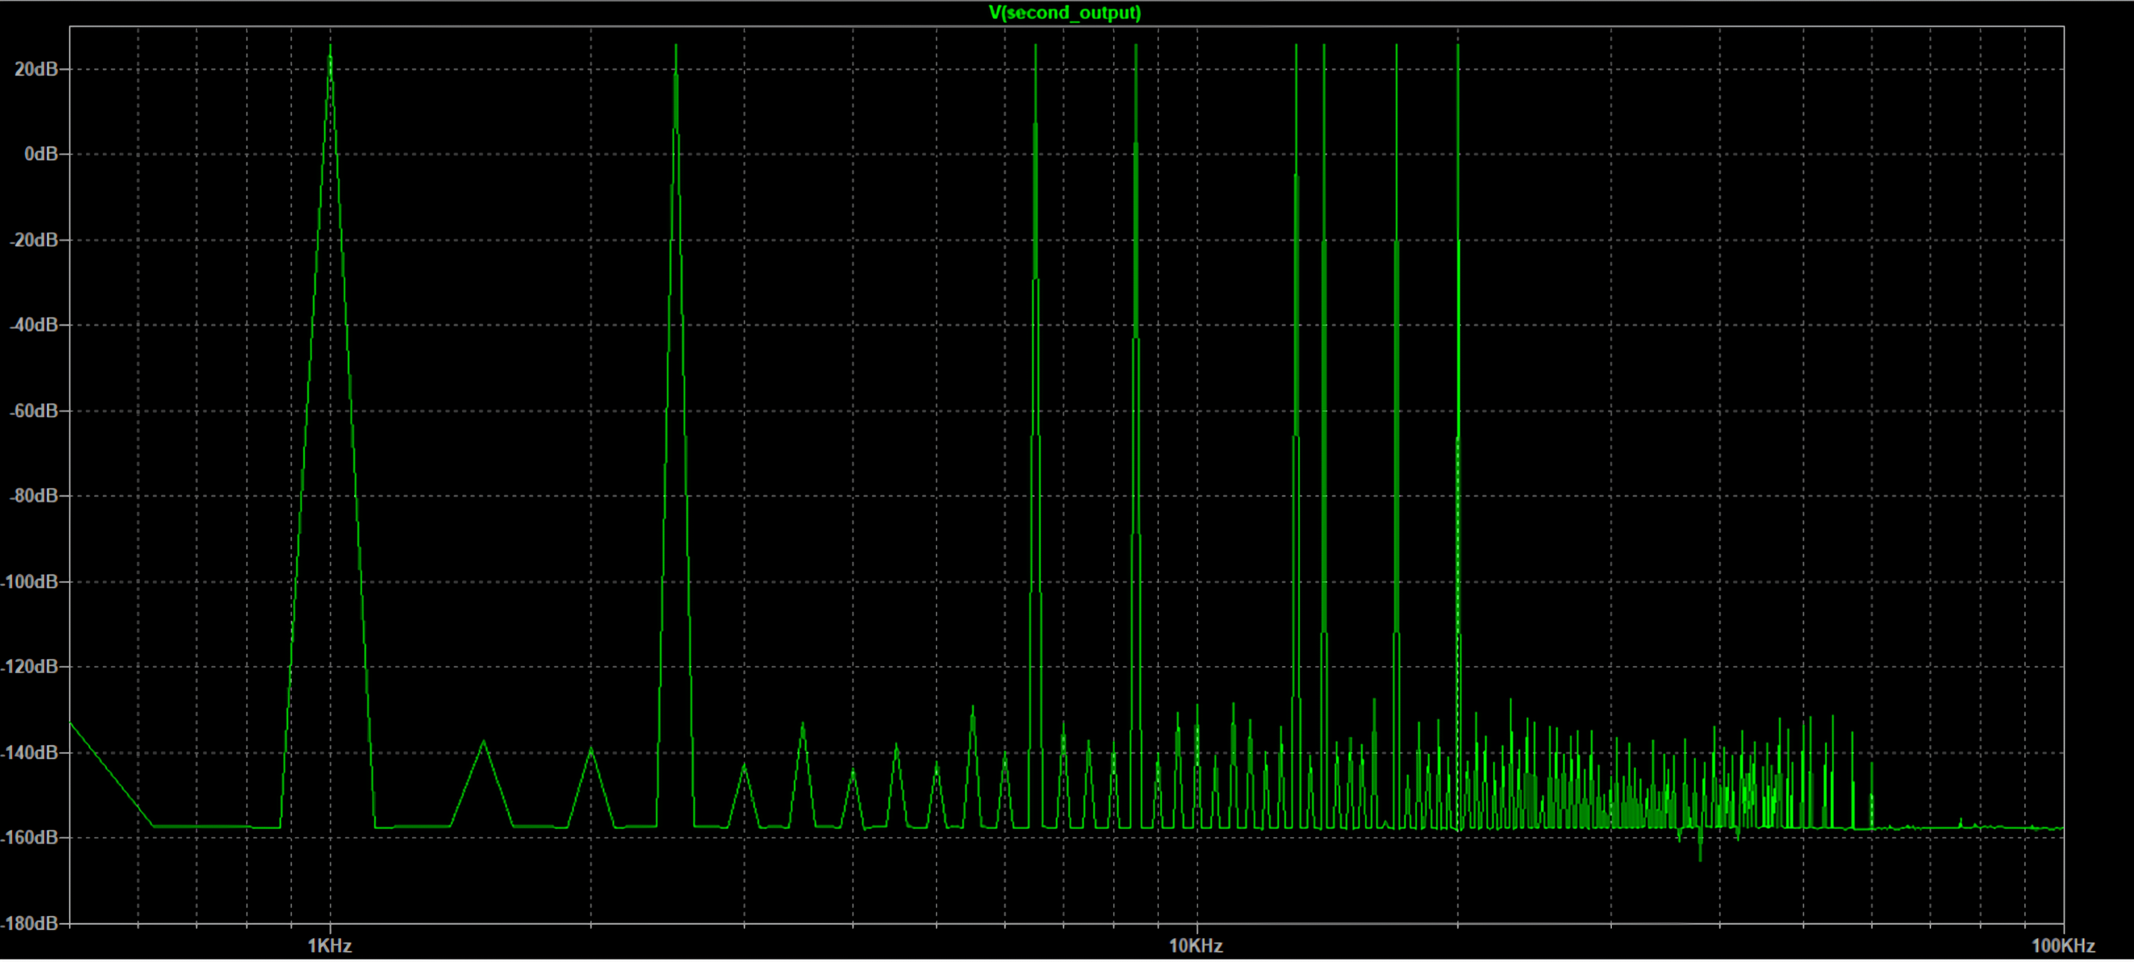The image size is (2134, 962).
Task: Click the -20dB axis label
Action: (x=34, y=240)
